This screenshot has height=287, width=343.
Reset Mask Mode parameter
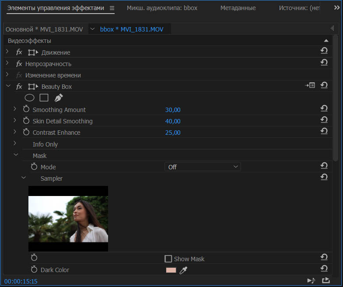(x=324, y=165)
